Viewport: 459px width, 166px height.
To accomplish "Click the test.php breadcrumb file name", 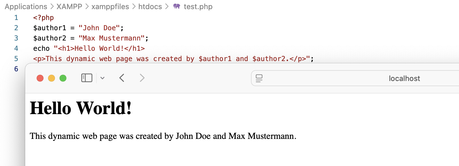I will pos(198,7).
